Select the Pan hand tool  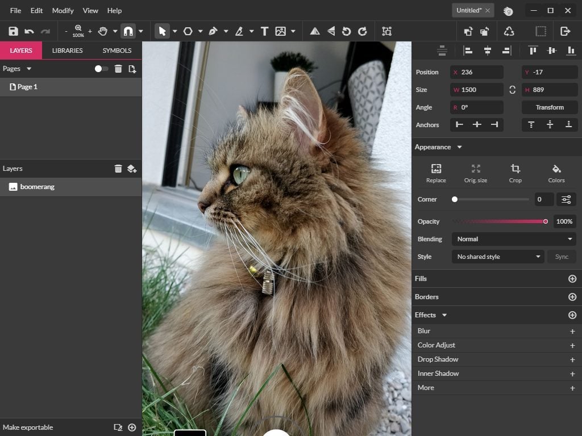(103, 31)
